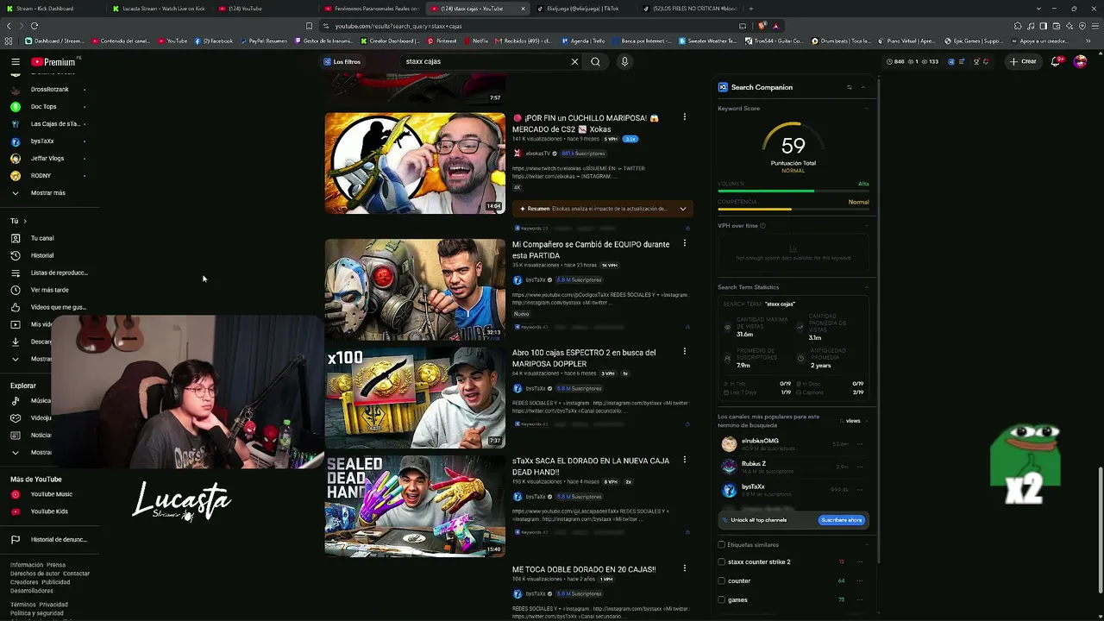The width and height of the screenshot is (1104, 621).
Task: Open YouTube notifications bell
Action: coord(1056,62)
